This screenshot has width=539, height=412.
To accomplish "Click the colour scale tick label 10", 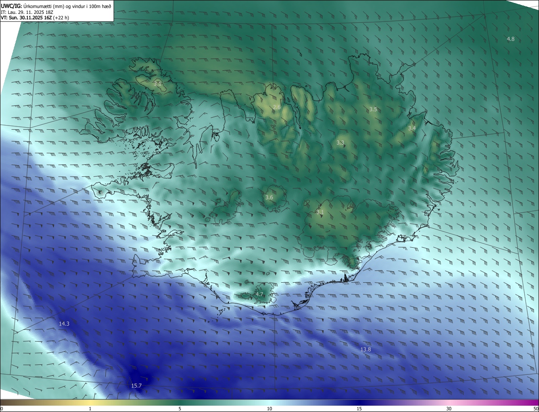I will click(x=269, y=409).
